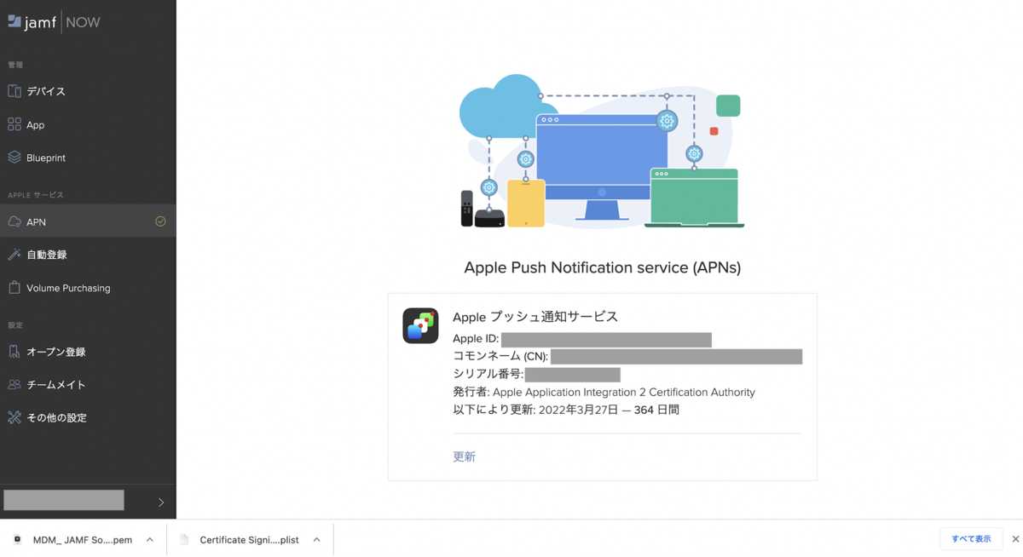Screen dimensions: 1023x557
Task: Click the sidebar expand arrow at bottom
Action: coord(160,502)
